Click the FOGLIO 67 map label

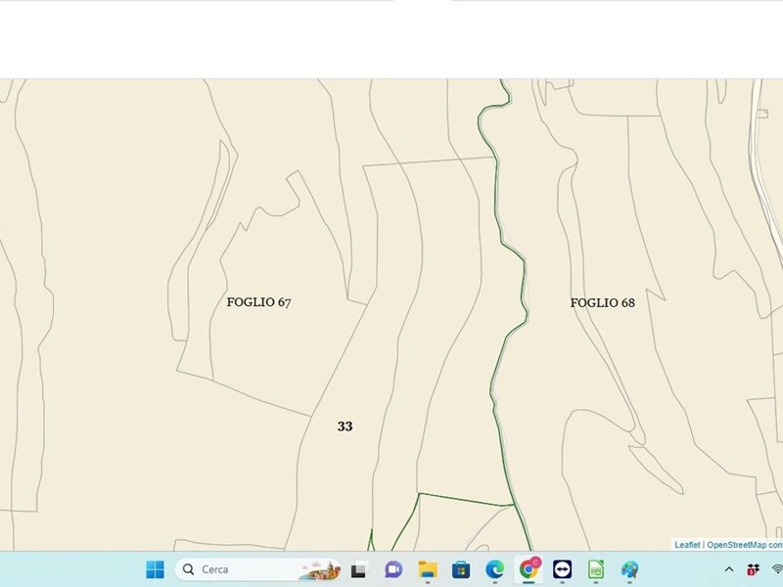point(258,302)
